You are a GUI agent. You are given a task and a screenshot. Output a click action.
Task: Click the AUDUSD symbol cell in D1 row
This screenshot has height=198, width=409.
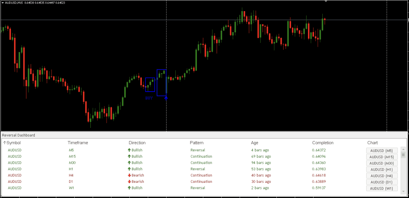click(15, 182)
